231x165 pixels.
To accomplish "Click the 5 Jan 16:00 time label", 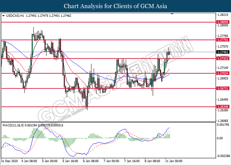I will coord(70,161).
